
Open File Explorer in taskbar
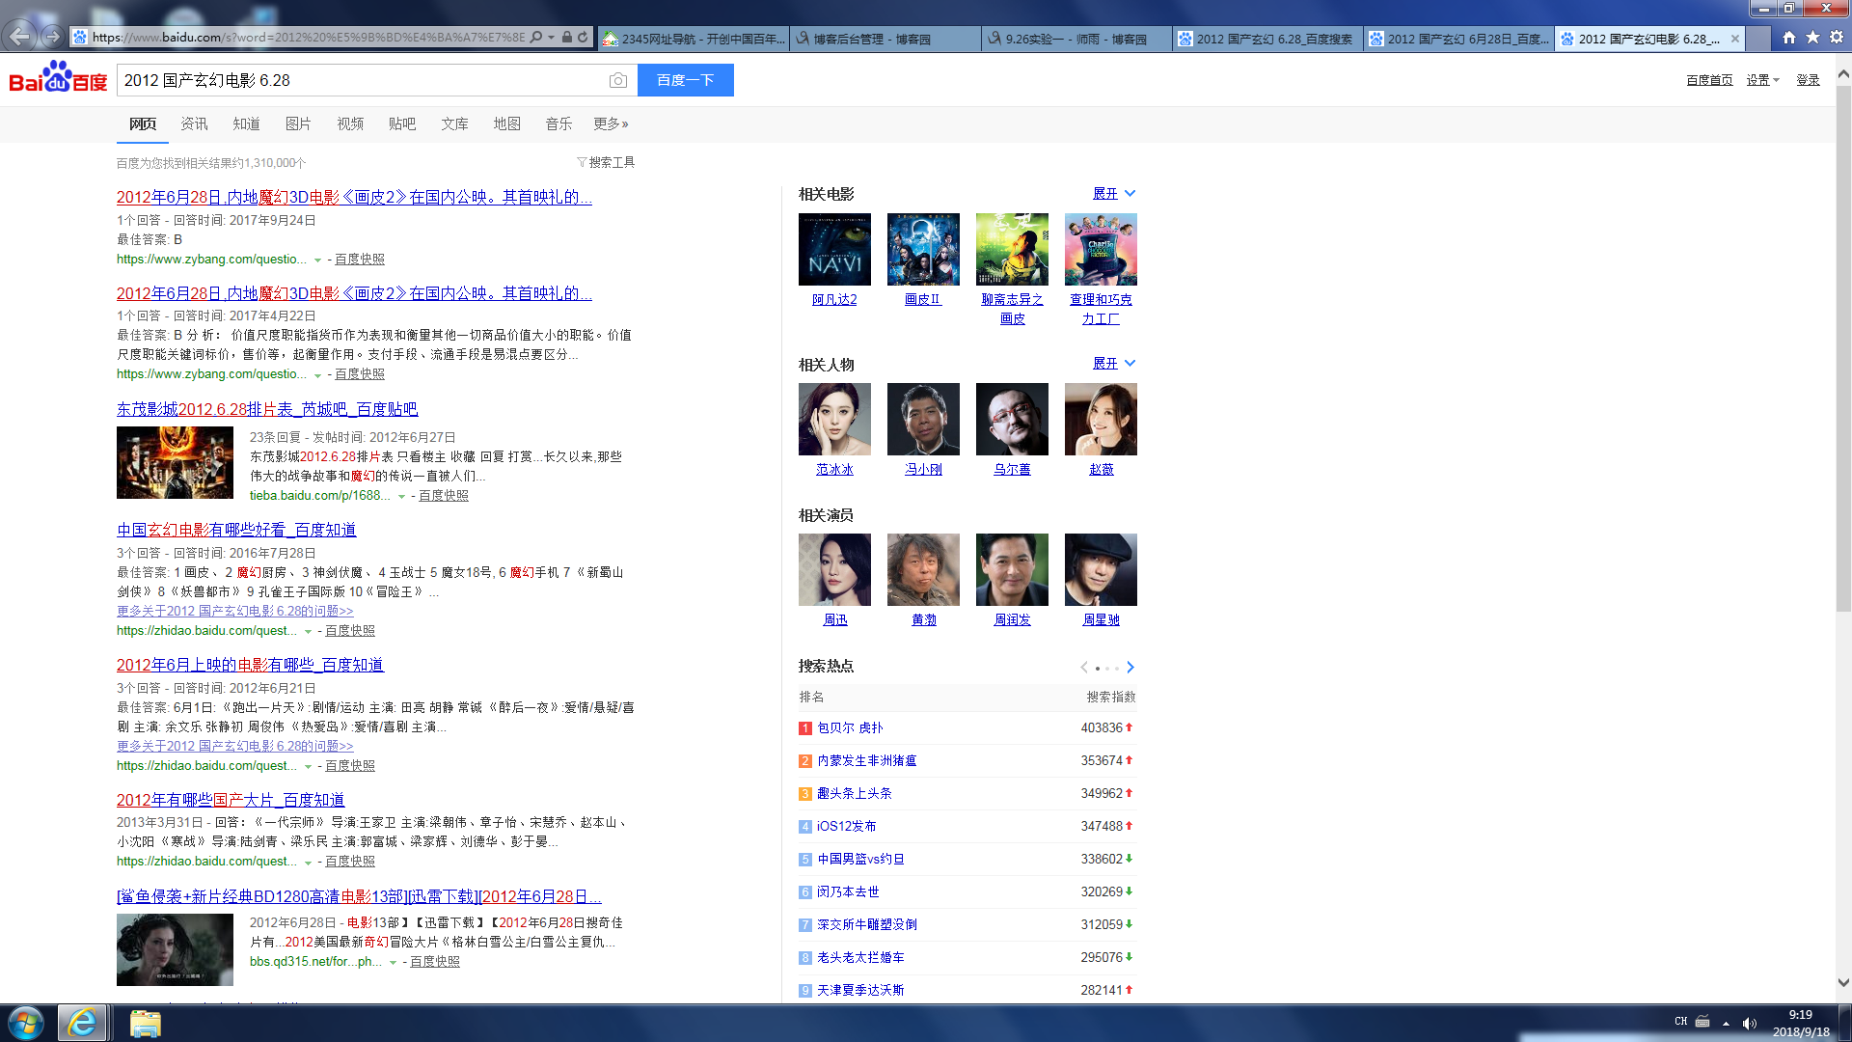[x=145, y=1023]
